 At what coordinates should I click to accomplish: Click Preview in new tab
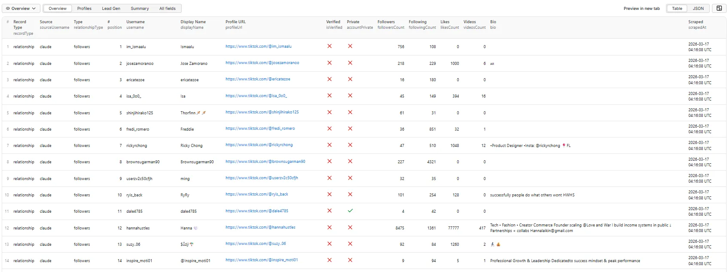pos(641,8)
